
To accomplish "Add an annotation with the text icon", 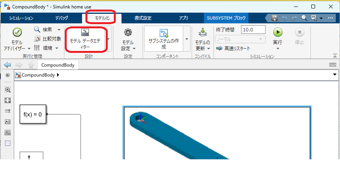I will pyautogui.click(x=8, y=122).
